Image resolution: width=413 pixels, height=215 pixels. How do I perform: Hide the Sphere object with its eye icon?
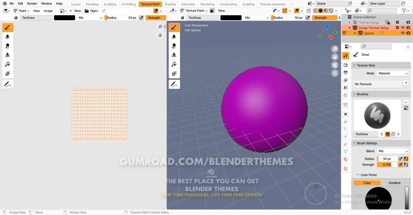(403, 33)
